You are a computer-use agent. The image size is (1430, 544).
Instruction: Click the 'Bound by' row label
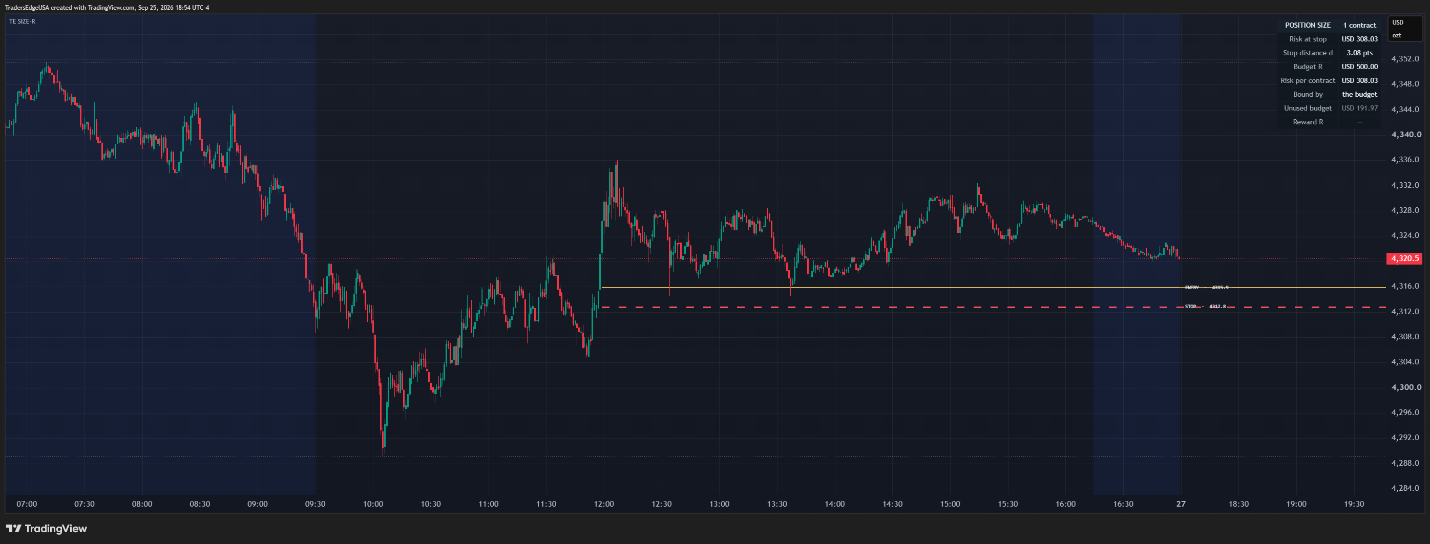coord(1307,95)
